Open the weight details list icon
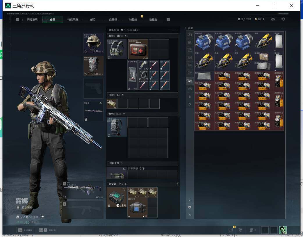This screenshot has height=237, width=303. tap(42, 217)
